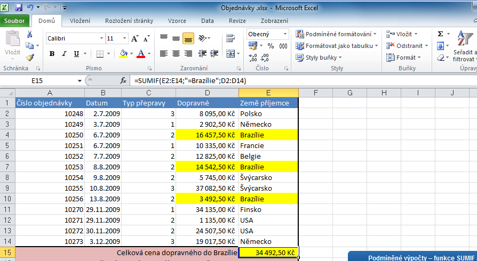Select row header 7
477x261 pixels.
(x=7, y=167)
